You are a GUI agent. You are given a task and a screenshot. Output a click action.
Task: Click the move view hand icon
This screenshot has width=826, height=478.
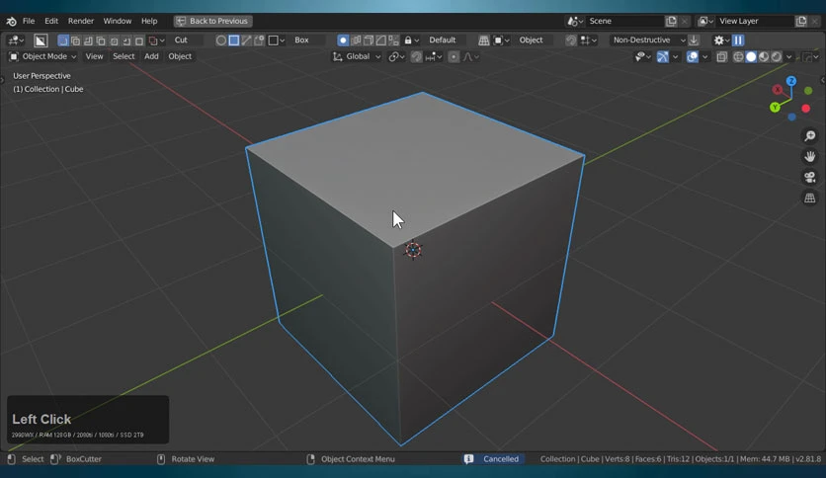[x=809, y=156]
